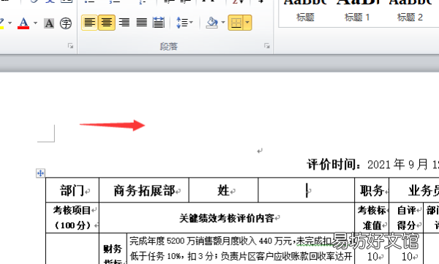Open line and paragraph spacing menu

(x=184, y=23)
